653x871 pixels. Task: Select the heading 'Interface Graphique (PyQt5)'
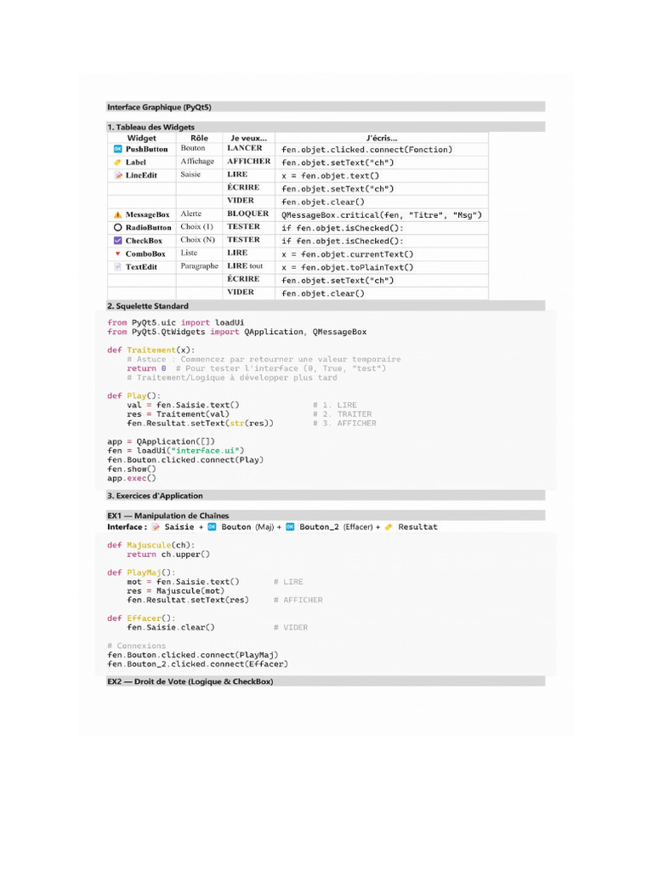pyautogui.click(x=159, y=107)
